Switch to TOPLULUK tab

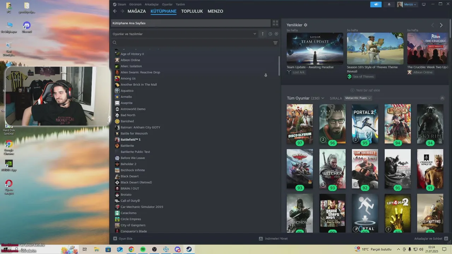coord(192,11)
